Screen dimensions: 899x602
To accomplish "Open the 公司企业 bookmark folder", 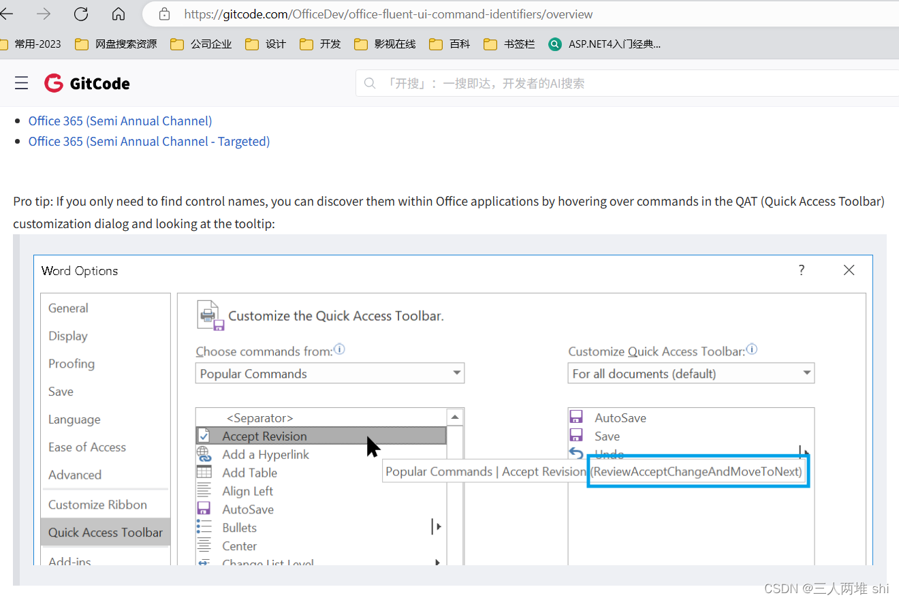I will coord(201,44).
